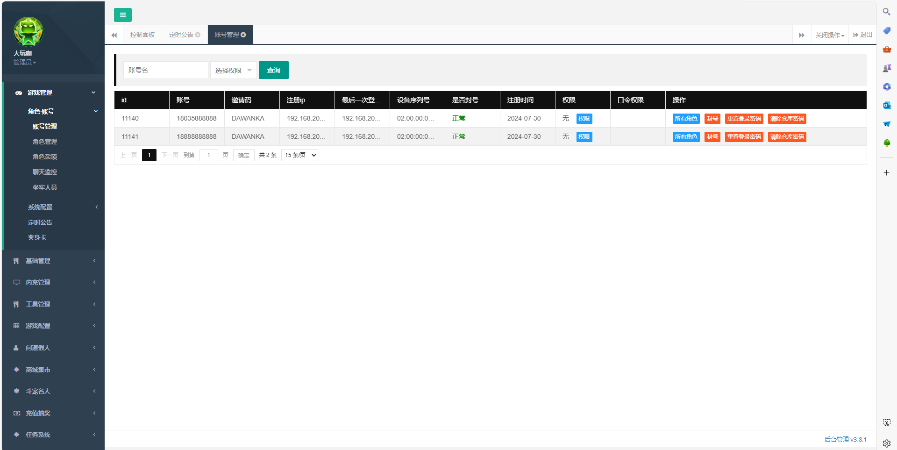
Task: Open the 选择权限 dropdown
Action: 233,70
